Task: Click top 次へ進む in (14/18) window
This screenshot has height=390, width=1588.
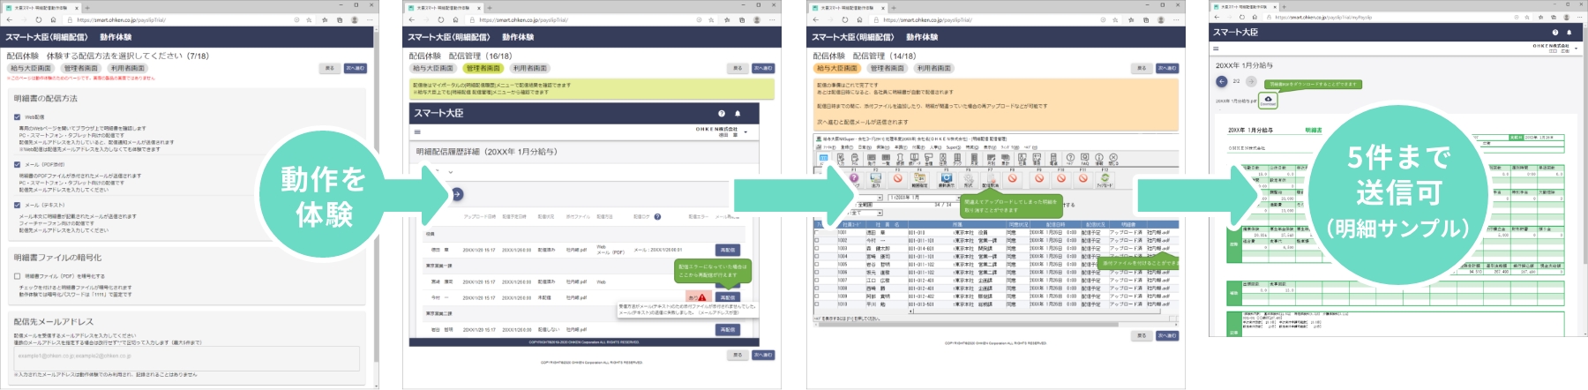Action: (x=1167, y=68)
